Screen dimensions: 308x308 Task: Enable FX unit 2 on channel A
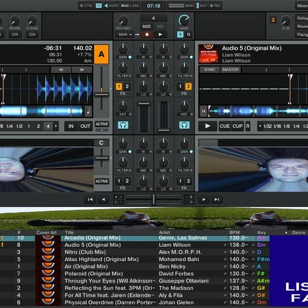127,86
